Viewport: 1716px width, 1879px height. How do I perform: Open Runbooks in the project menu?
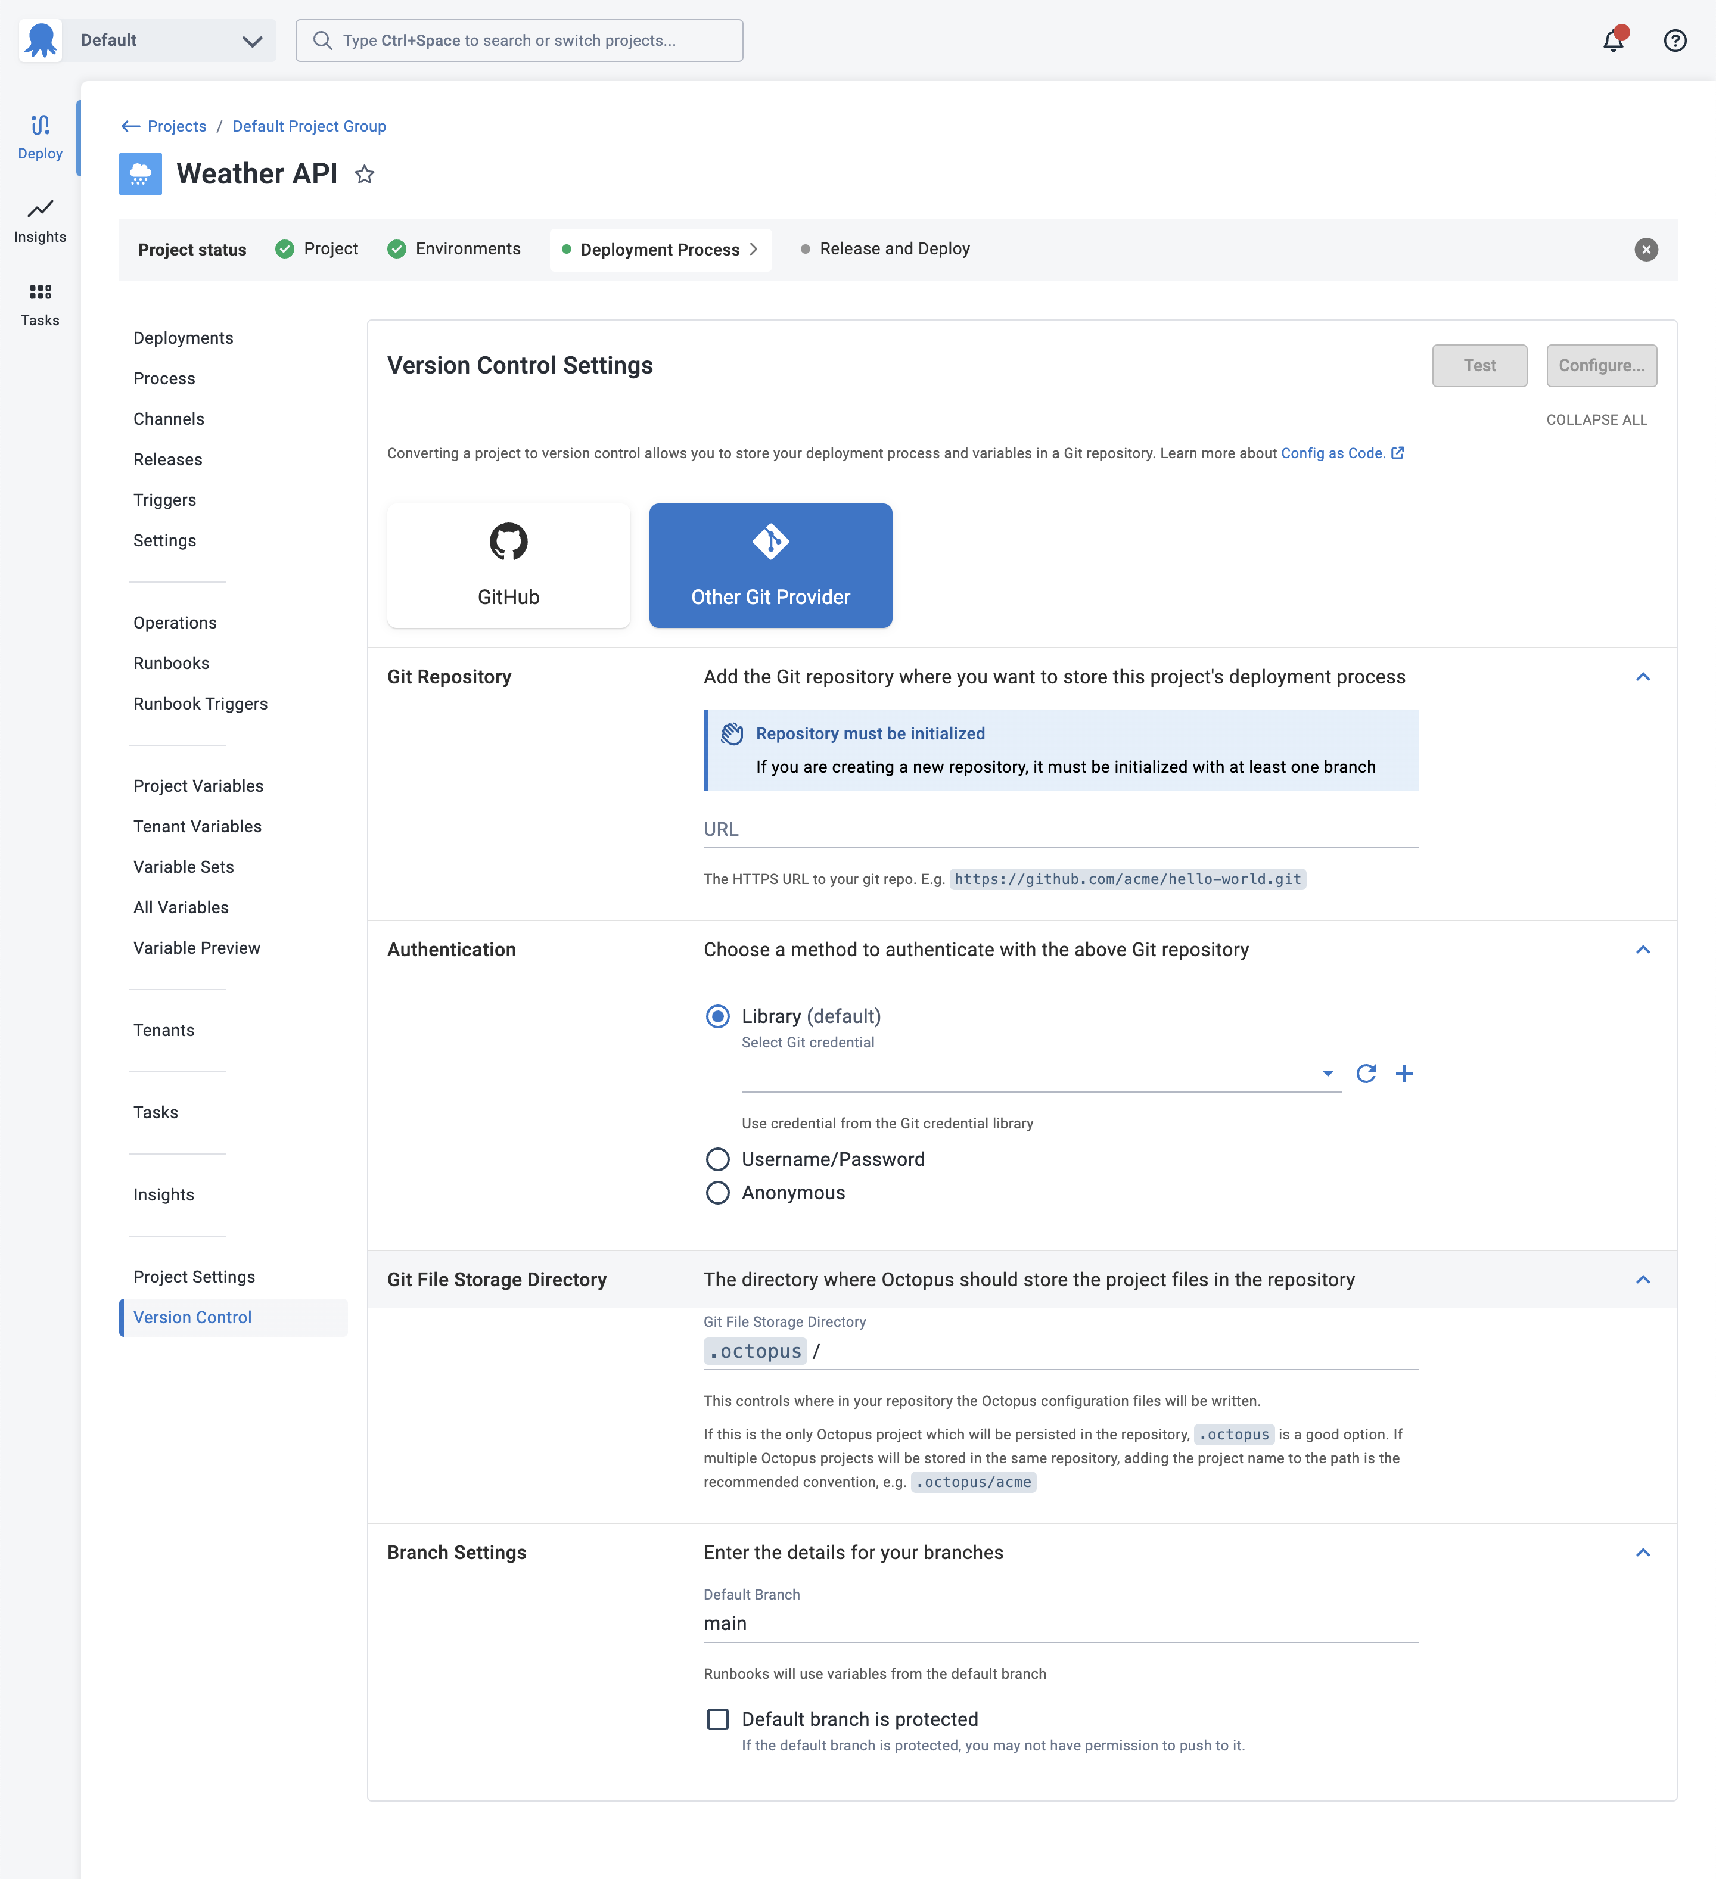click(172, 664)
